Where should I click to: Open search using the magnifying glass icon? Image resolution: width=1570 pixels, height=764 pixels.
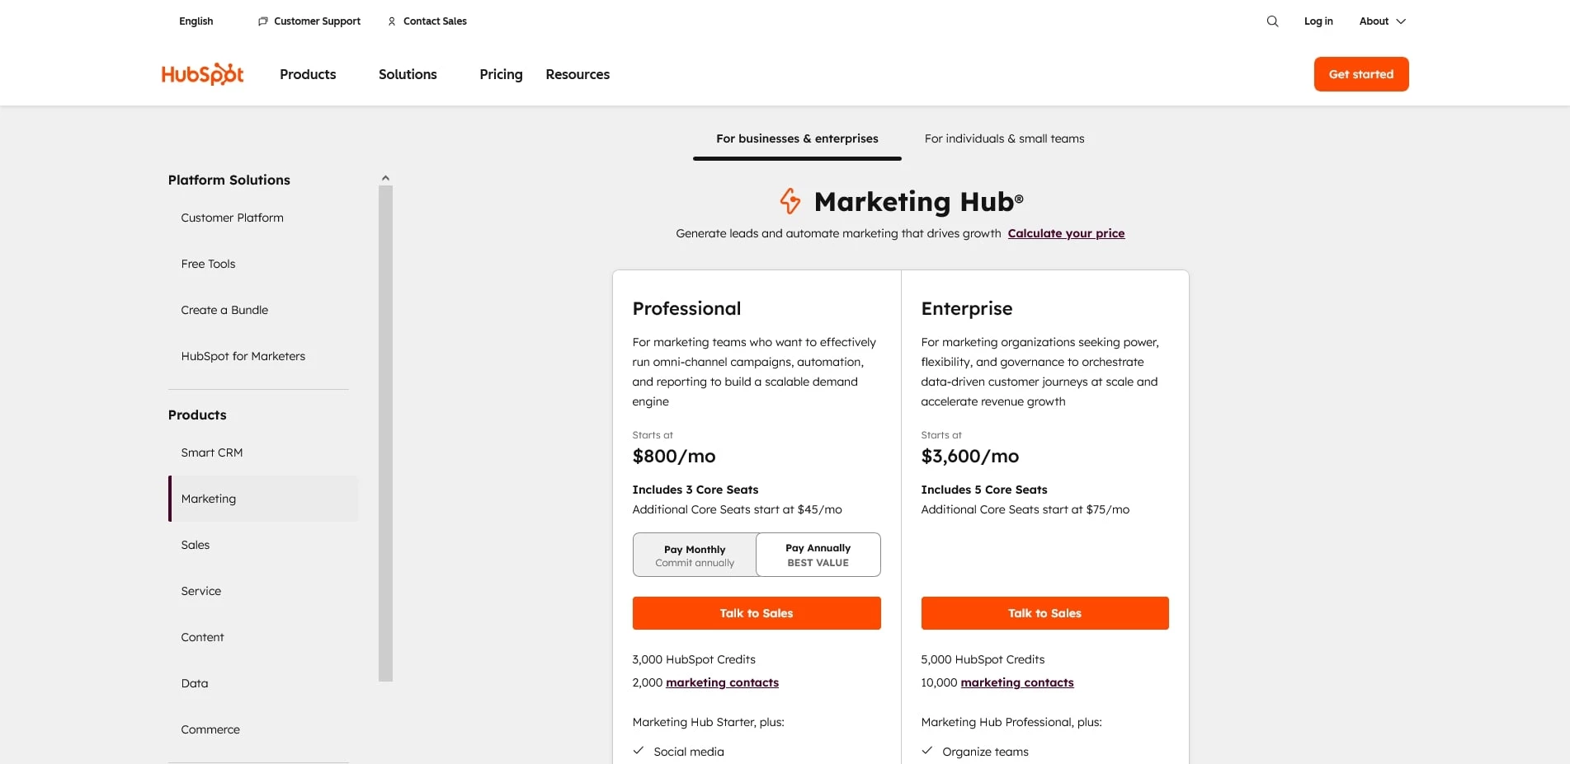(x=1271, y=21)
